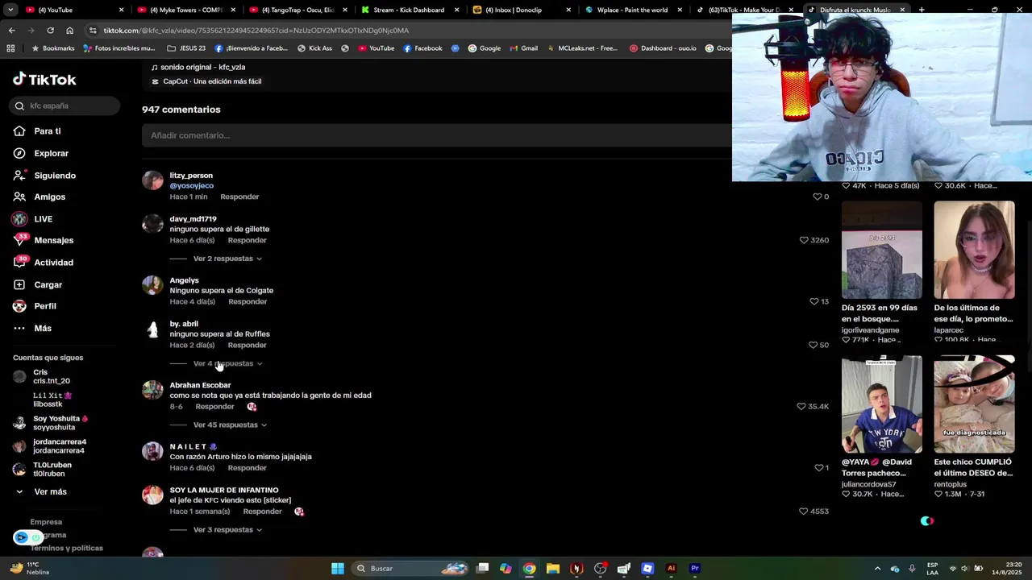Like the comment with 4553 likes
Image resolution: width=1032 pixels, height=580 pixels.
click(x=804, y=511)
